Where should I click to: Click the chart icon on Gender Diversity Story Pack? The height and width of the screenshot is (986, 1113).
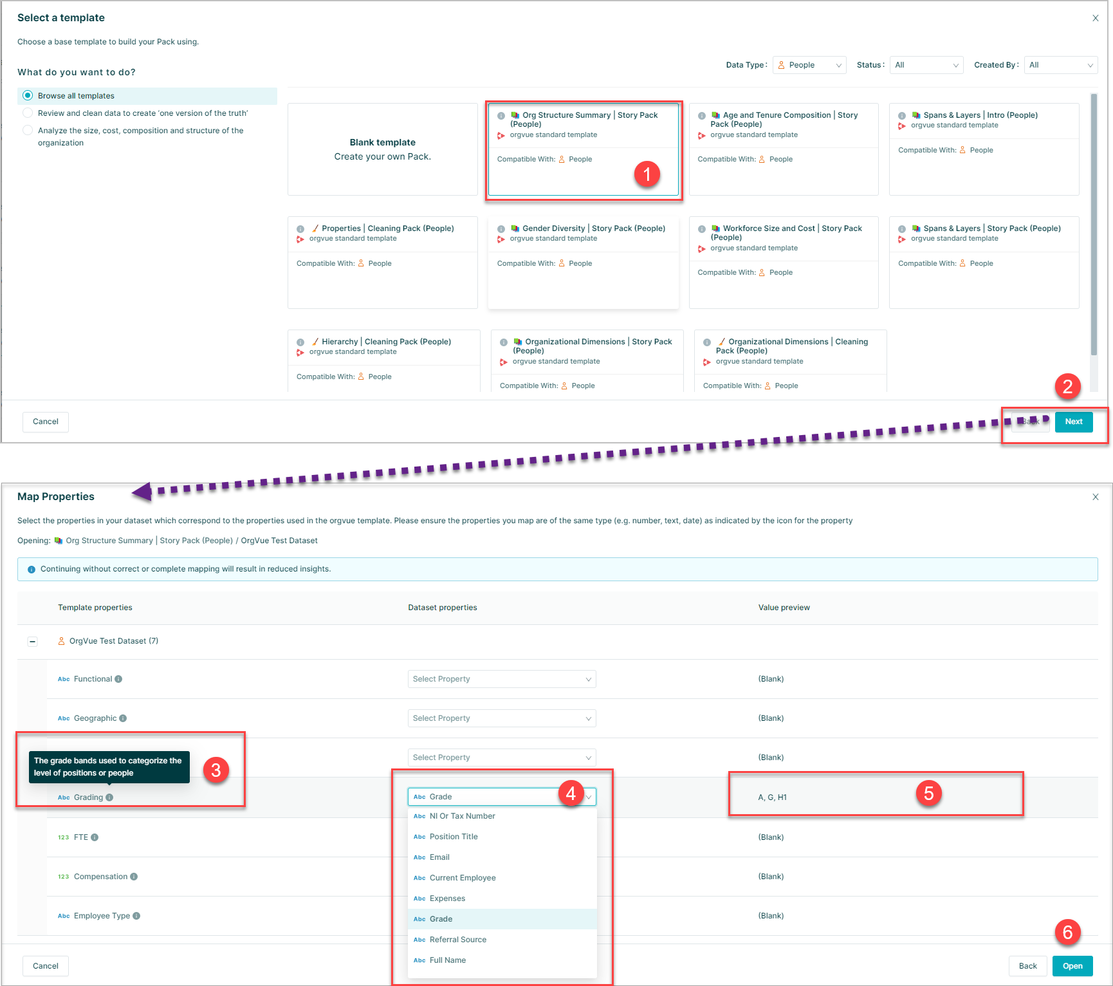514,228
